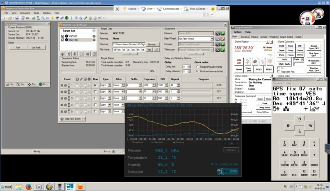Viewport: 330px width, 191px height.
Task: Click the N direction keypad button
Action: [x=300, y=119]
